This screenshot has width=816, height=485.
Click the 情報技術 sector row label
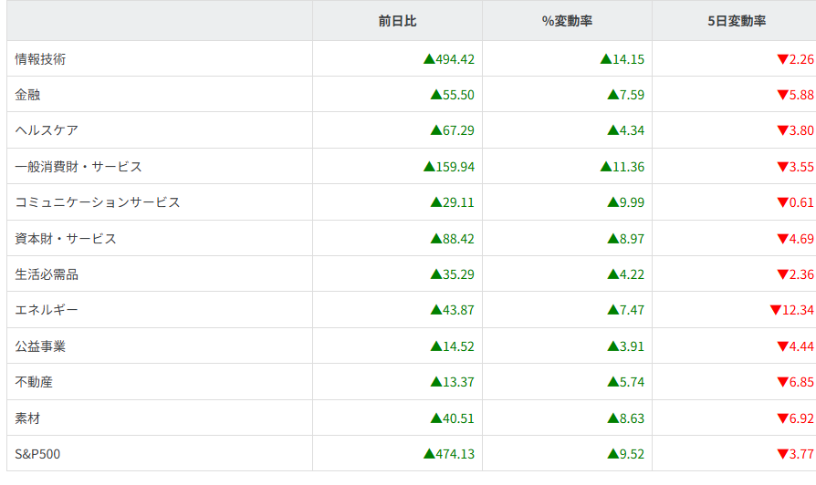pos(40,59)
